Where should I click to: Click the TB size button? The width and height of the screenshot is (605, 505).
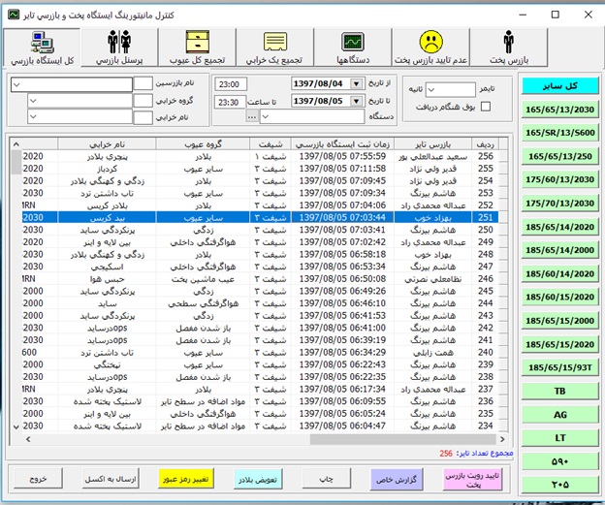click(559, 392)
